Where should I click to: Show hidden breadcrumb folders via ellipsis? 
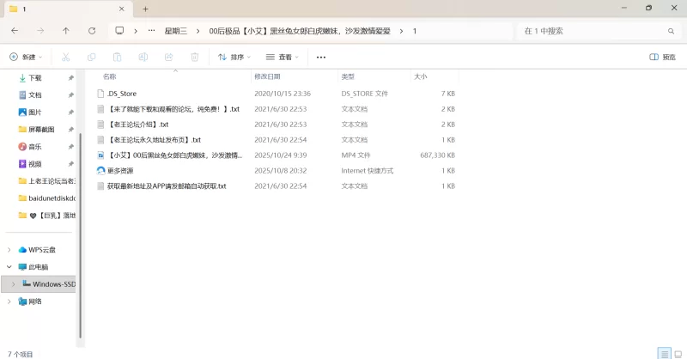(x=152, y=31)
